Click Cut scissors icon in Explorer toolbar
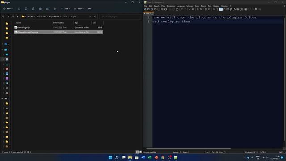The width and height of the screenshot is (286, 161). [19, 8]
